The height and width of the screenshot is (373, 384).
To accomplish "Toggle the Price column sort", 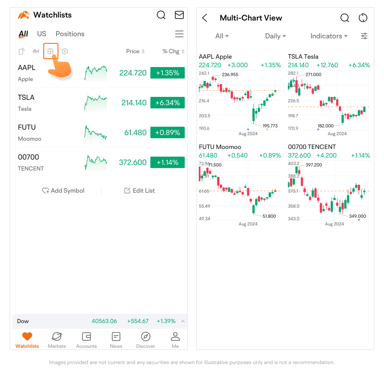I will (135, 51).
